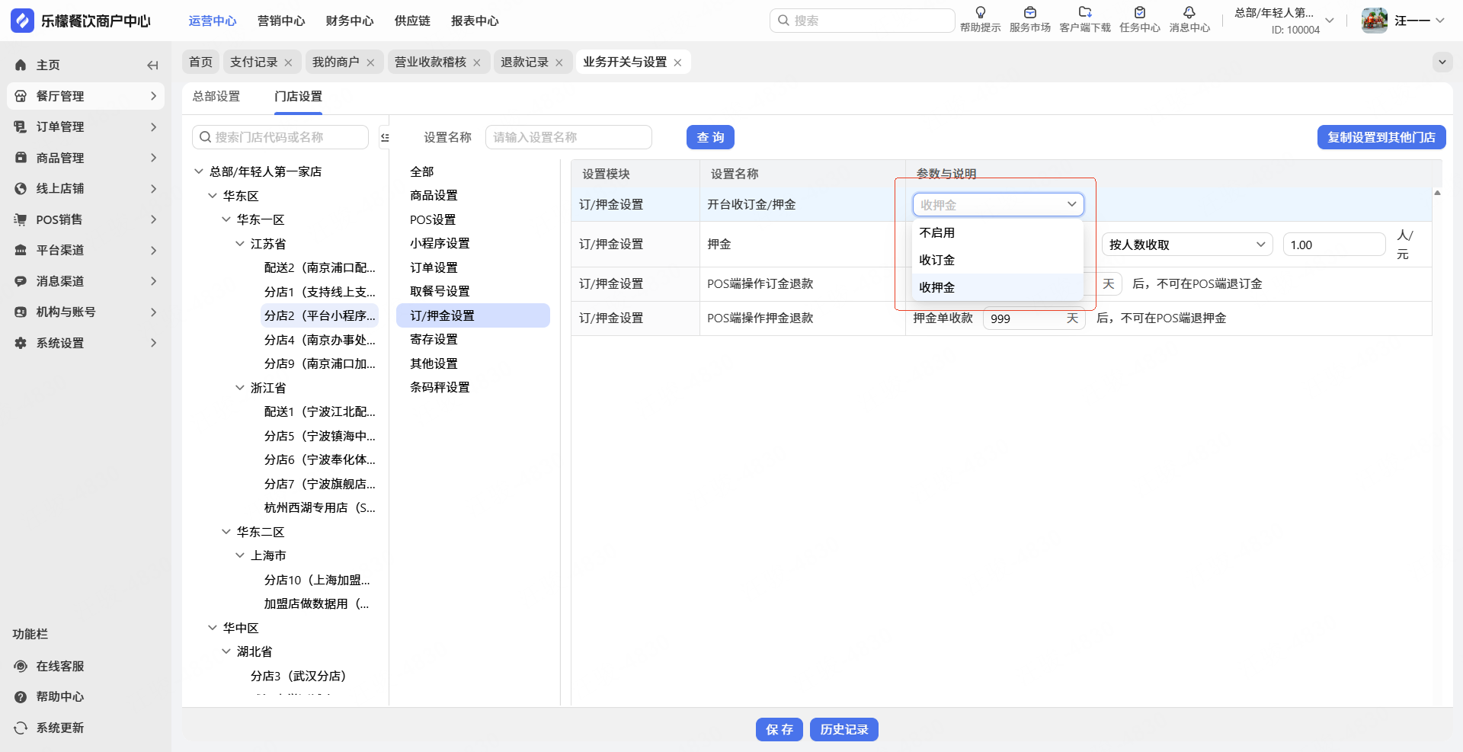Toggle the store tree panel collapse icon
Image resolution: width=1463 pixels, height=752 pixels.
[385, 137]
